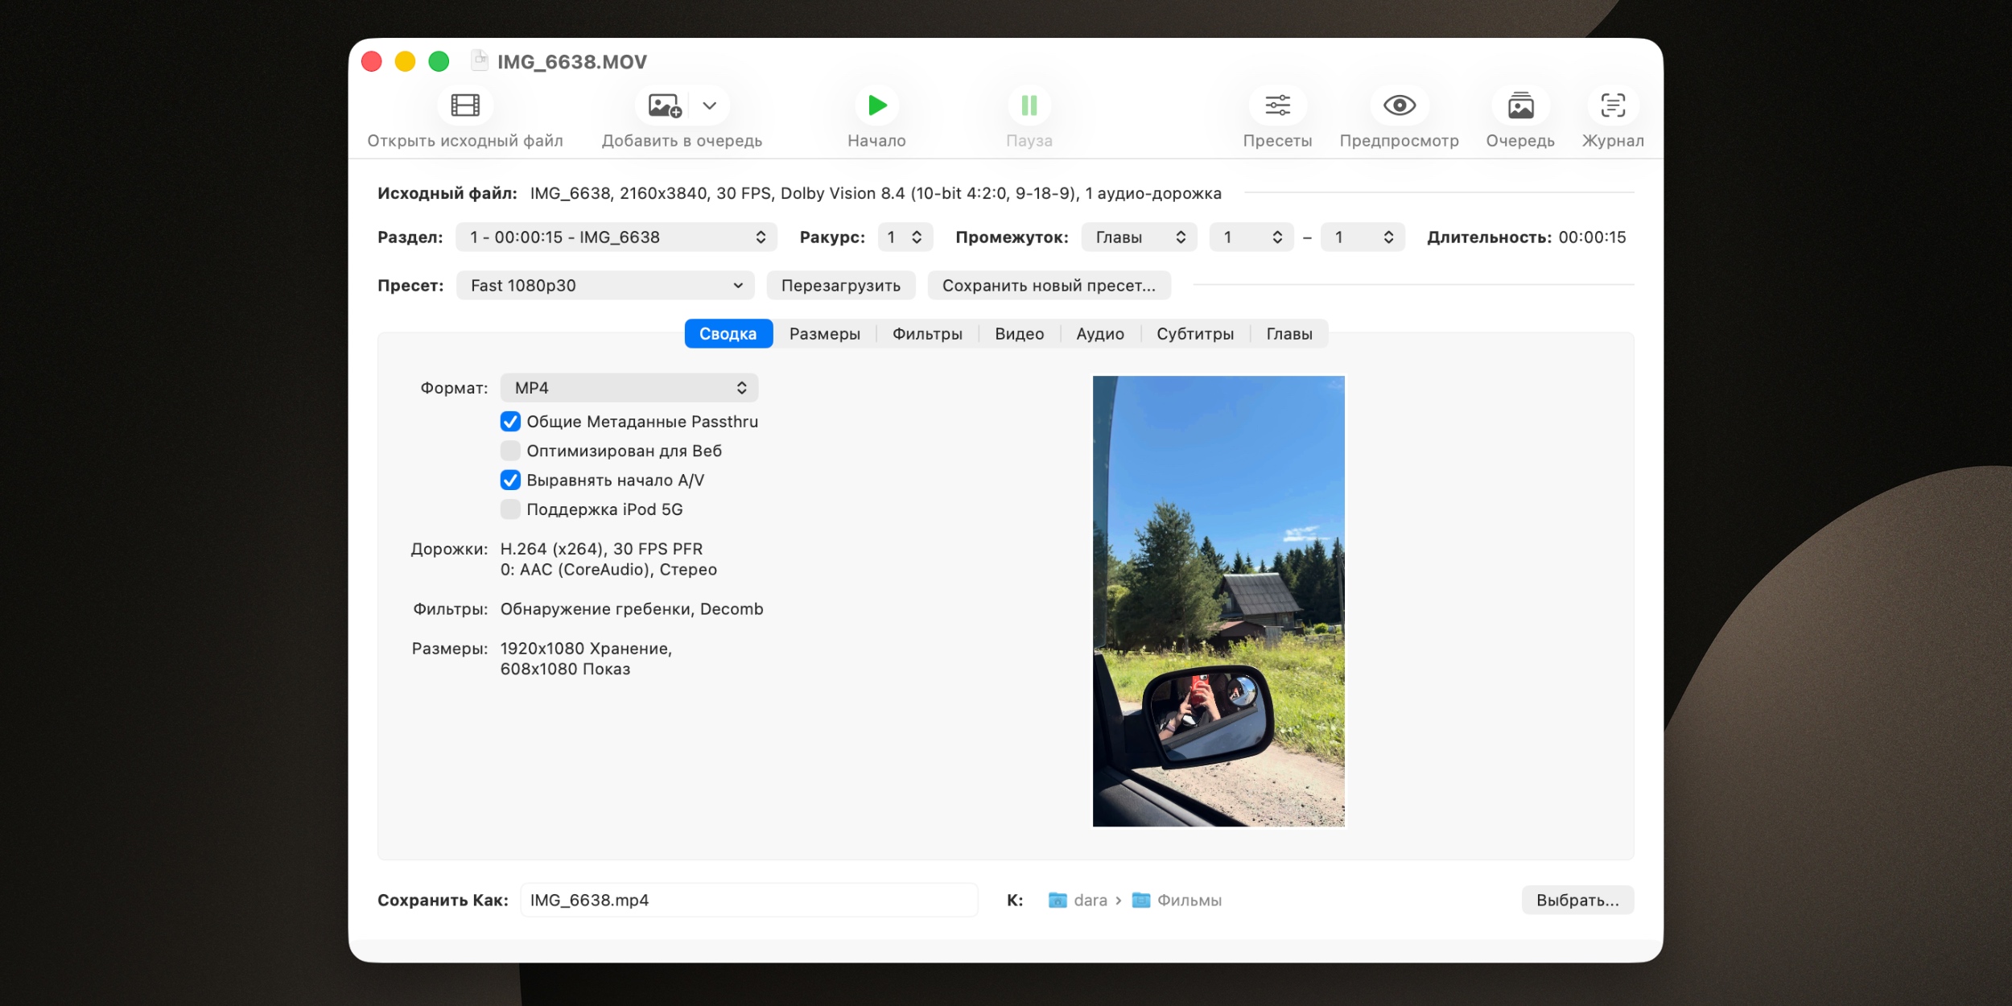Click the 608x1080 Показ text
The image size is (2012, 1006).
pyautogui.click(x=565, y=670)
